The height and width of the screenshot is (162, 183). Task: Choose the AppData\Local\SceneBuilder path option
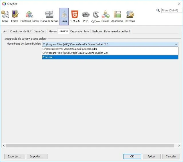tap(110, 49)
